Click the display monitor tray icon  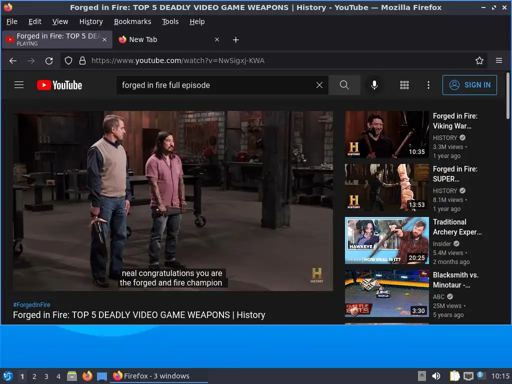[468, 376]
